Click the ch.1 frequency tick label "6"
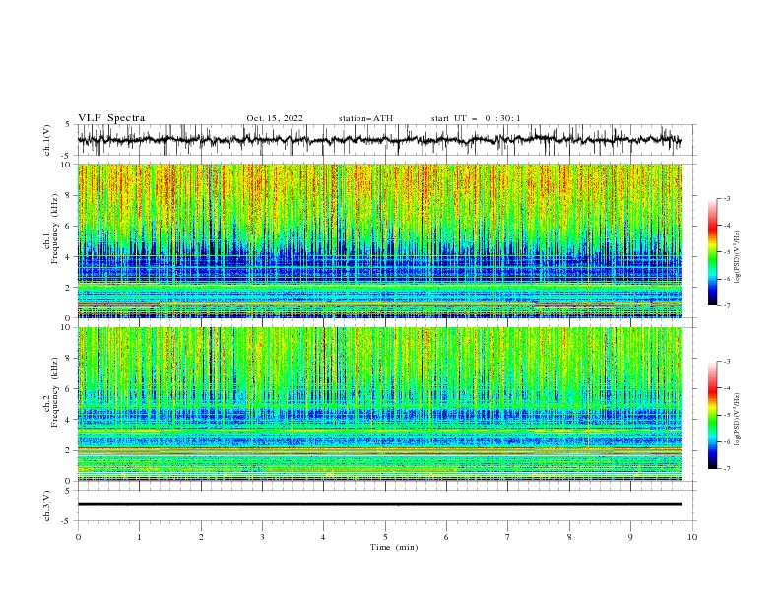 [x=69, y=226]
